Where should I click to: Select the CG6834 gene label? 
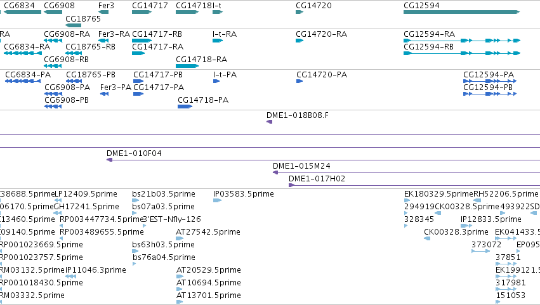[19, 6]
